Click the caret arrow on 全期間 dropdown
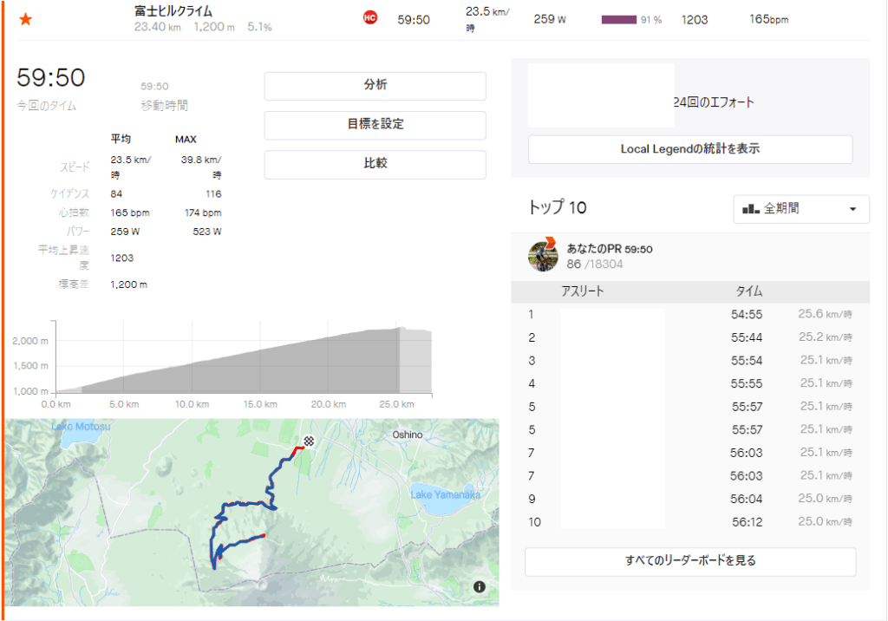Screen dimensions: 888x621 pyautogui.click(x=852, y=210)
